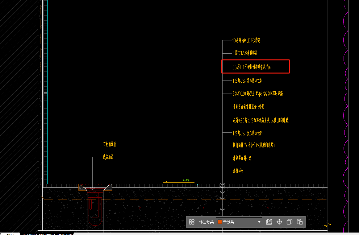Select the 干拌复合轻集料混凝土垫层 label
The image size is (359, 235).
(248, 107)
